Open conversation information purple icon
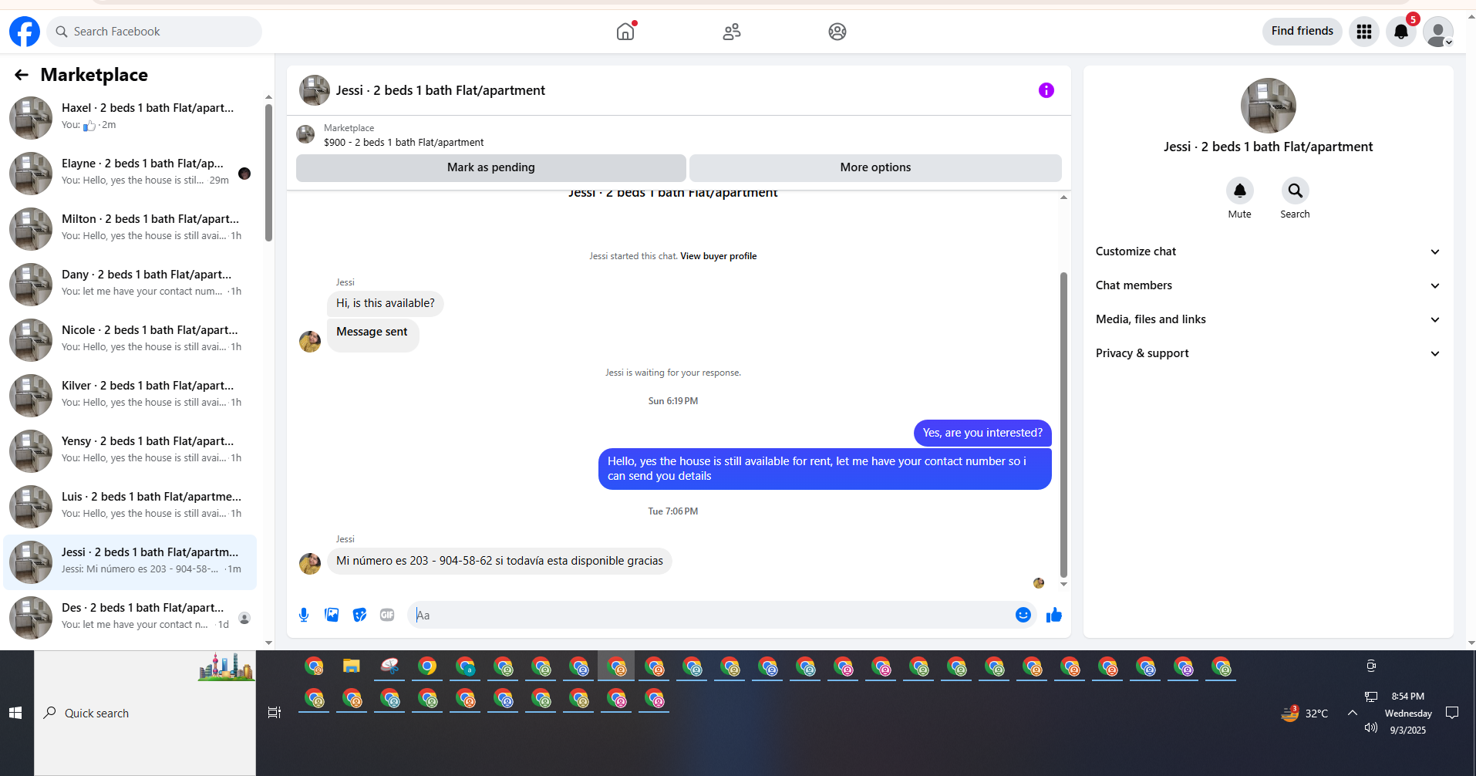The width and height of the screenshot is (1476, 776). click(1046, 90)
